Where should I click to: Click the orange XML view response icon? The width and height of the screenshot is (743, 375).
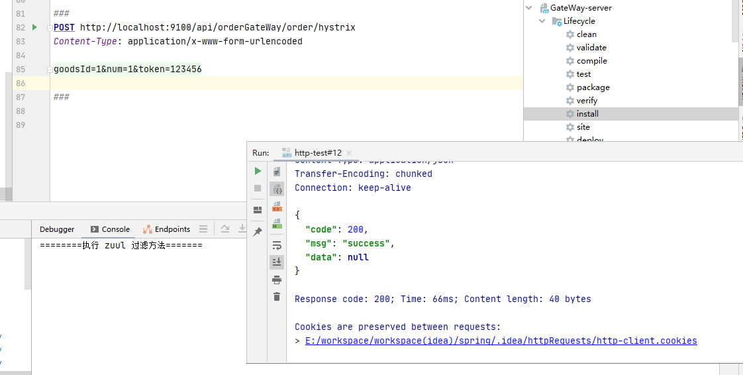click(x=277, y=207)
